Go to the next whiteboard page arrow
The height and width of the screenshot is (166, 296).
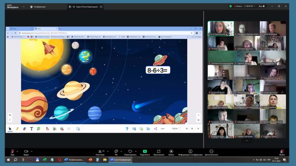pos(192,129)
